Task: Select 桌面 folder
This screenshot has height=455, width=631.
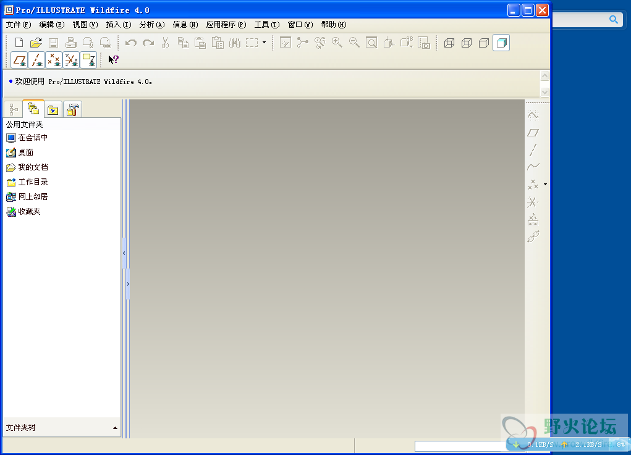Action: [x=20, y=152]
